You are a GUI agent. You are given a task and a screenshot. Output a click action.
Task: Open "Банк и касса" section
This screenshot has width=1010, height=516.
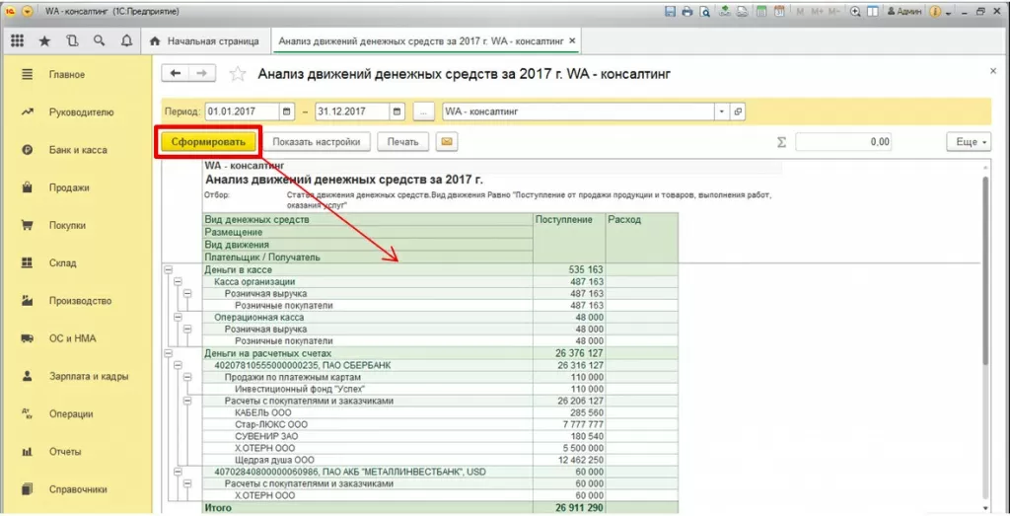pyautogui.click(x=77, y=150)
